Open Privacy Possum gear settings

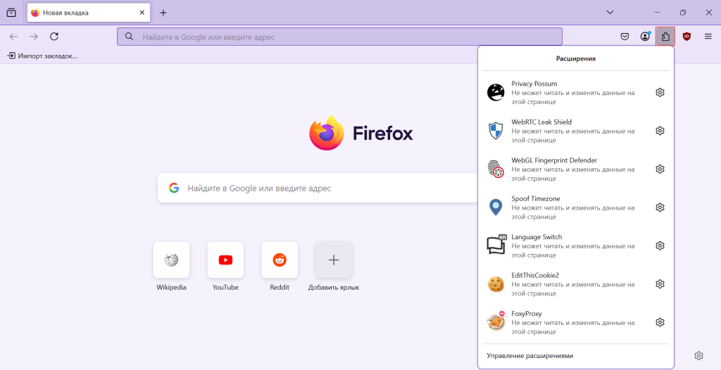pyautogui.click(x=660, y=92)
